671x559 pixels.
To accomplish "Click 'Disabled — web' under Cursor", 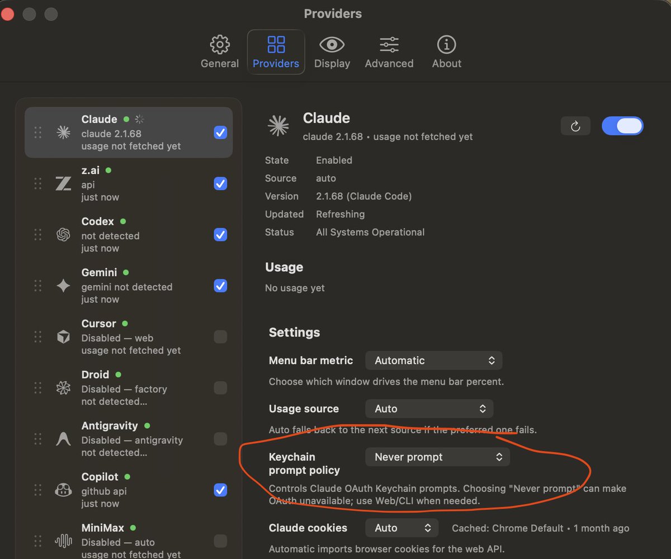I will (117, 338).
